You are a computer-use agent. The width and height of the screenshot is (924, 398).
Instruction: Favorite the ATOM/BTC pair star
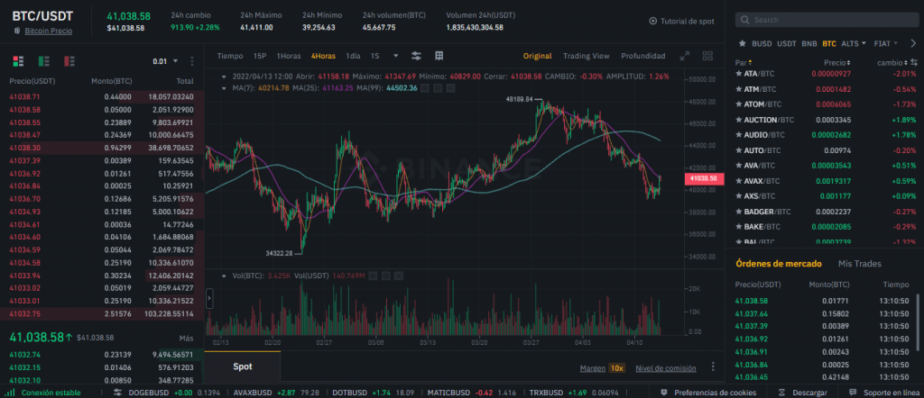click(x=739, y=104)
